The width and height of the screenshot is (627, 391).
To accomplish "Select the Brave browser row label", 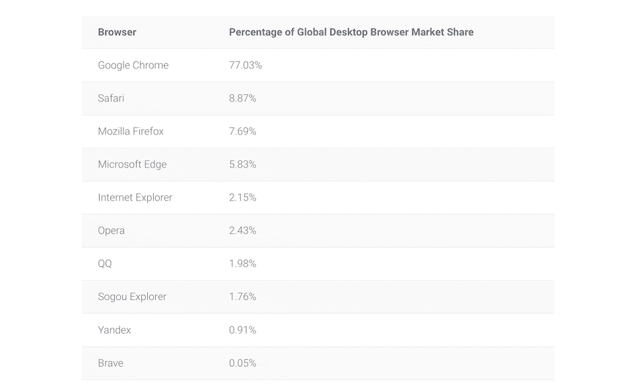I will (x=110, y=363).
